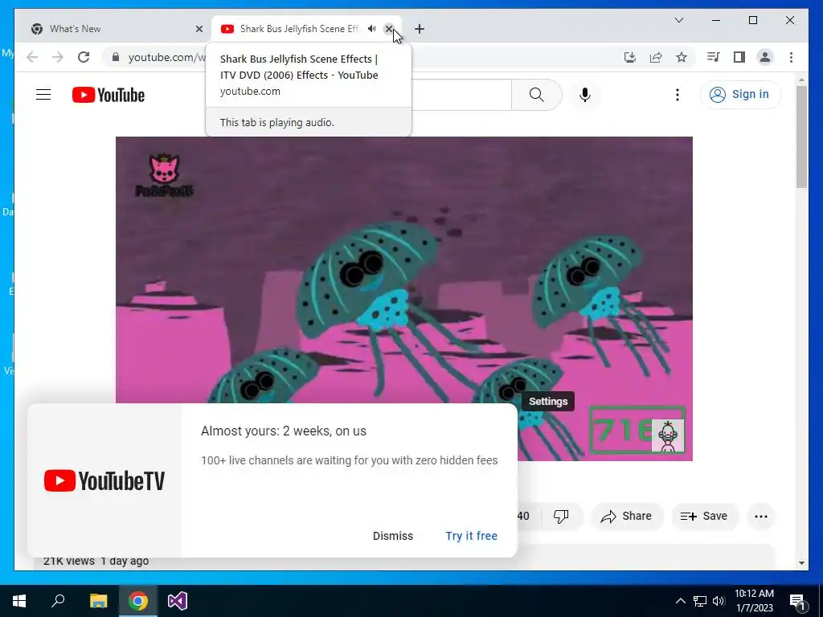Navigate back in Chrome
Screen dimensions: 823x617
(32, 57)
